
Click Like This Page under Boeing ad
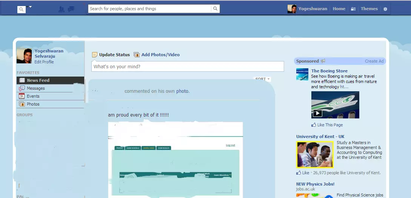tap(330, 125)
